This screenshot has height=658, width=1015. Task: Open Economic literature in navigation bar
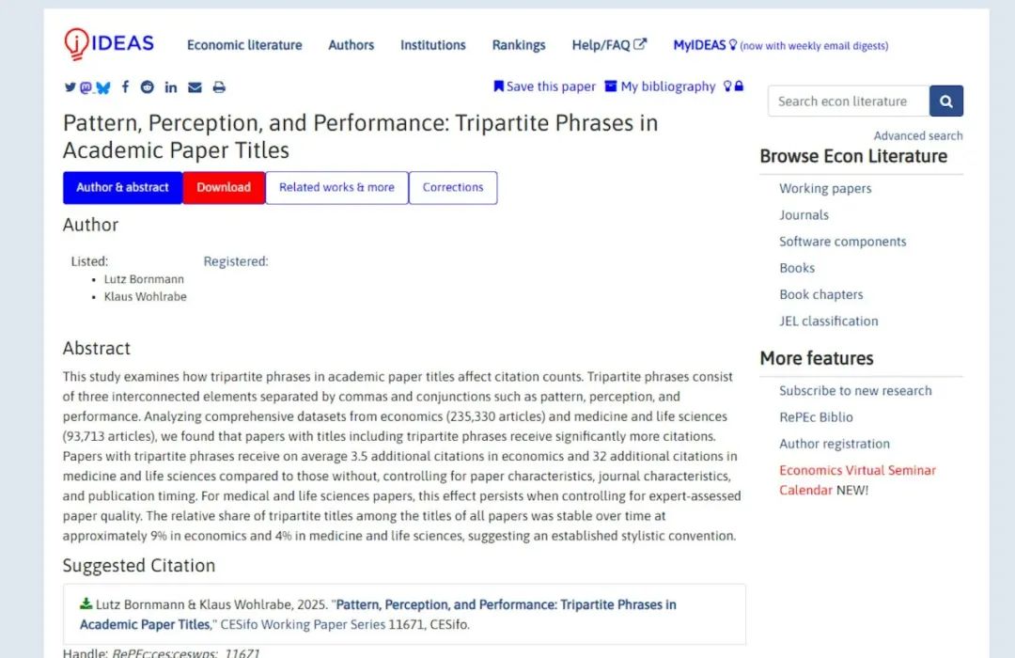click(244, 45)
